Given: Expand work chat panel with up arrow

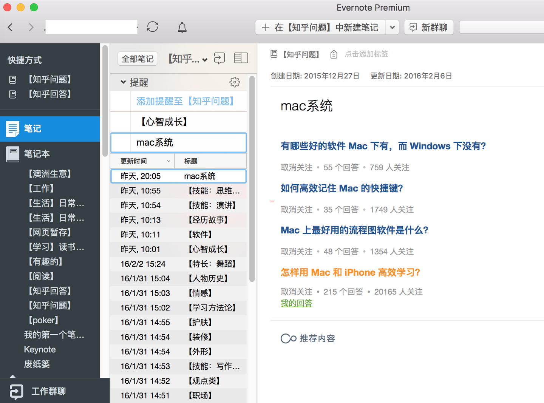Looking at the screenshot, I should [x=12, y=376].
